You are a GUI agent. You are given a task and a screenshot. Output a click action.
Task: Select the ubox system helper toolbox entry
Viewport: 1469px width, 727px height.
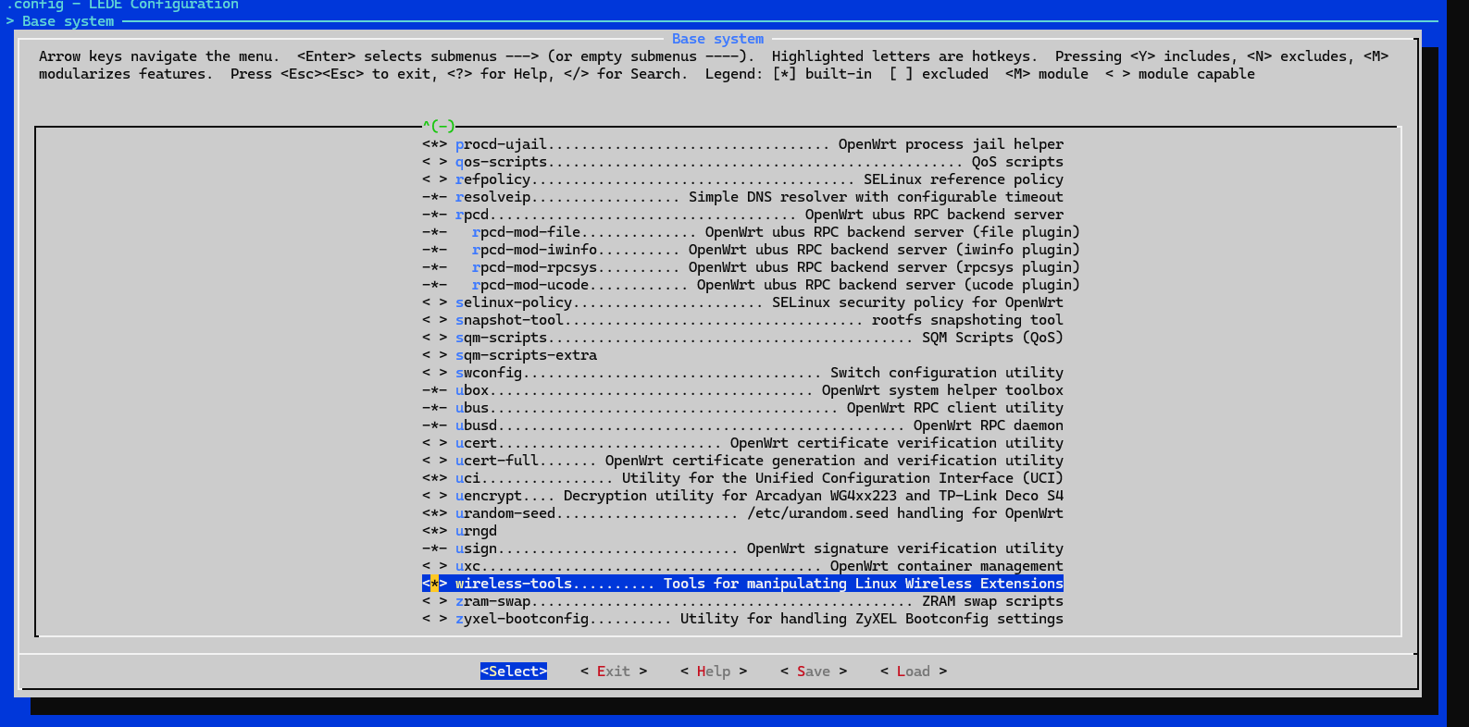pos(742,390)
